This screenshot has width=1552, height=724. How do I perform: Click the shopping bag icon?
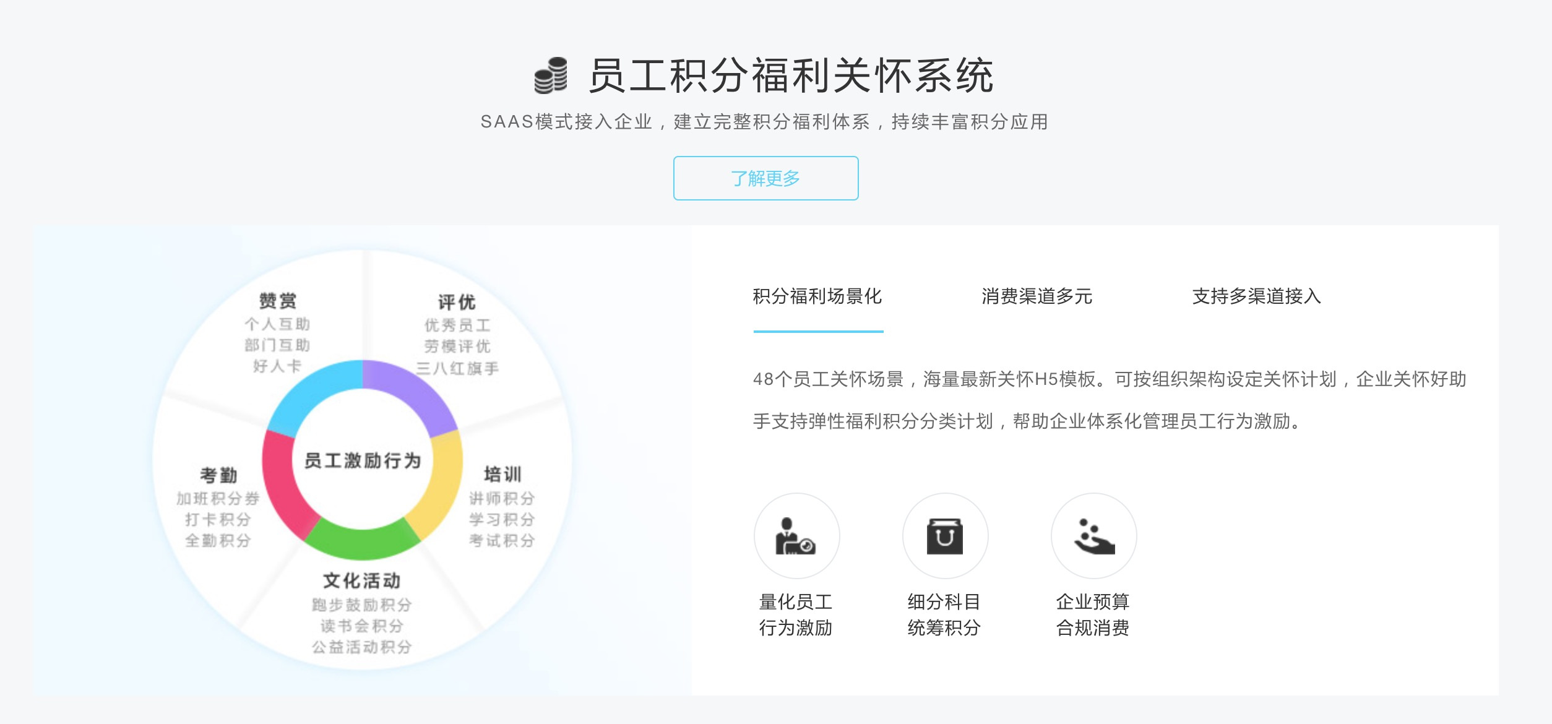click(945, 536)
